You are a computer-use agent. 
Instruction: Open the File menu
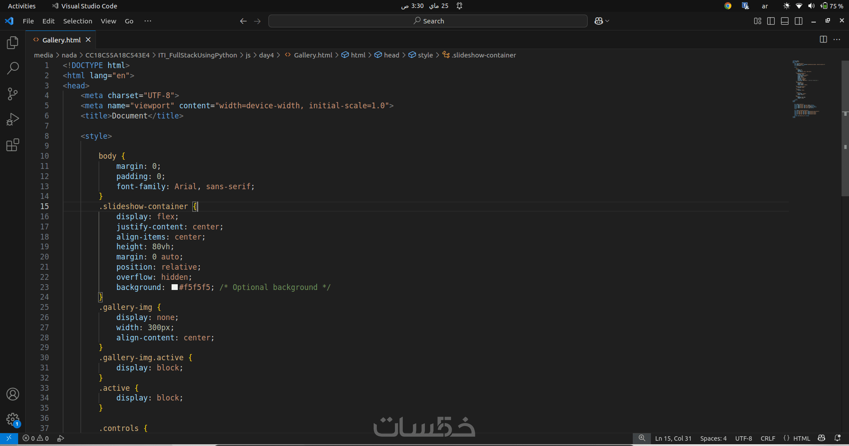pos(28,21)
